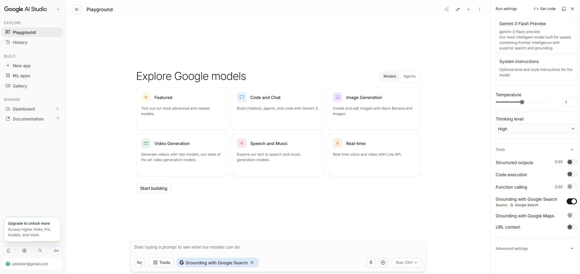Enable the Structured outputs toggle
Viewport: 580px width, 274px height.
(572, 162)
